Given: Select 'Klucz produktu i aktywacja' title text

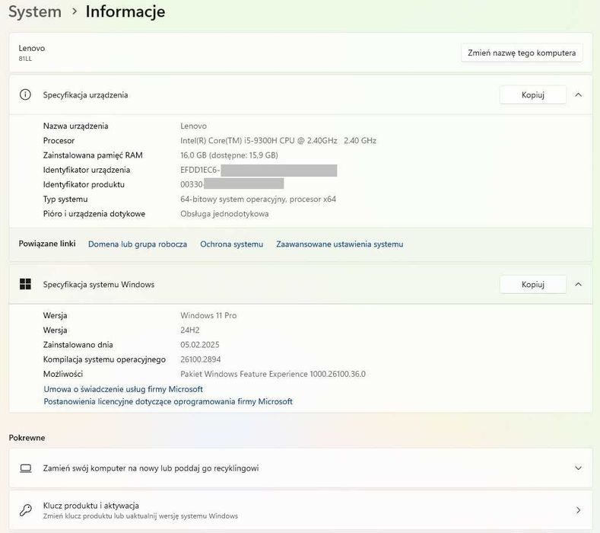Looking at the screenshot, I should pyautogui.click(x=90, y=506).
